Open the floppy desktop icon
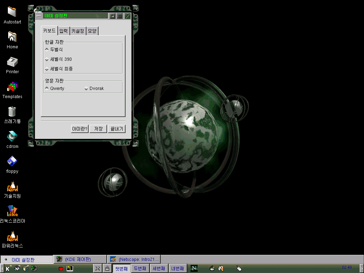Screen dimensions: 364x273 coord(12,161)
